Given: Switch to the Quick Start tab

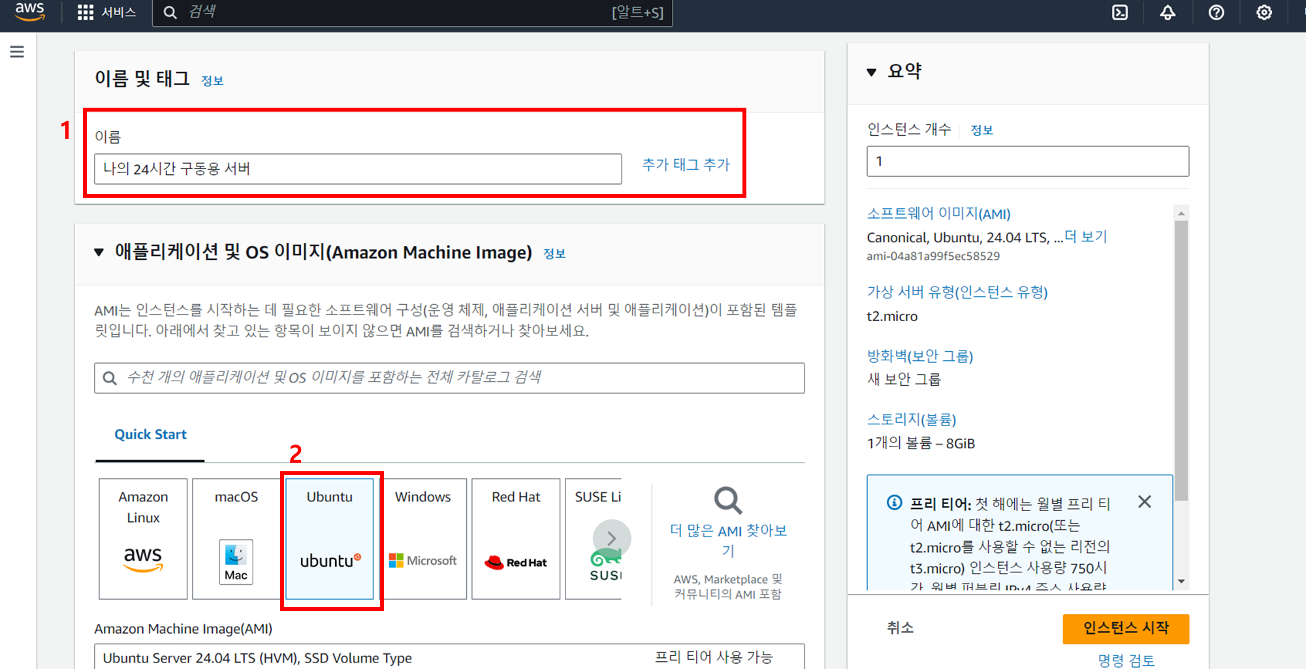Looking at the screenshot, I should [150, 435].
